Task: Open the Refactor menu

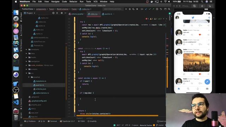Action: (x=73, y=1)
